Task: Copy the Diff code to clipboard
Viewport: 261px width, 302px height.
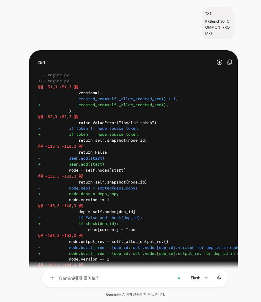Action: [230, 63]
